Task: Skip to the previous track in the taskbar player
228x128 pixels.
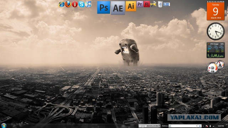Action: 140,126
